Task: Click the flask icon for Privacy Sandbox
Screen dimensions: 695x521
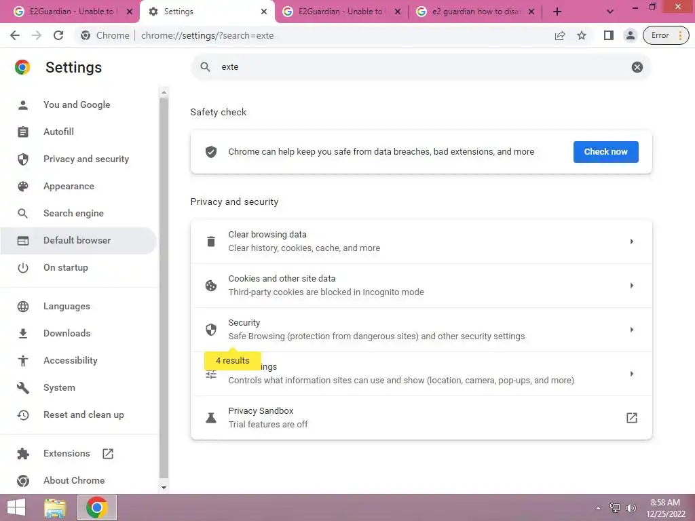Action: (x=211, y=418)
